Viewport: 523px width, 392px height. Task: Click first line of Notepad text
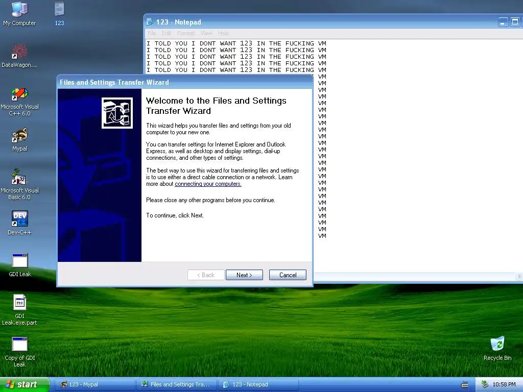236,43
